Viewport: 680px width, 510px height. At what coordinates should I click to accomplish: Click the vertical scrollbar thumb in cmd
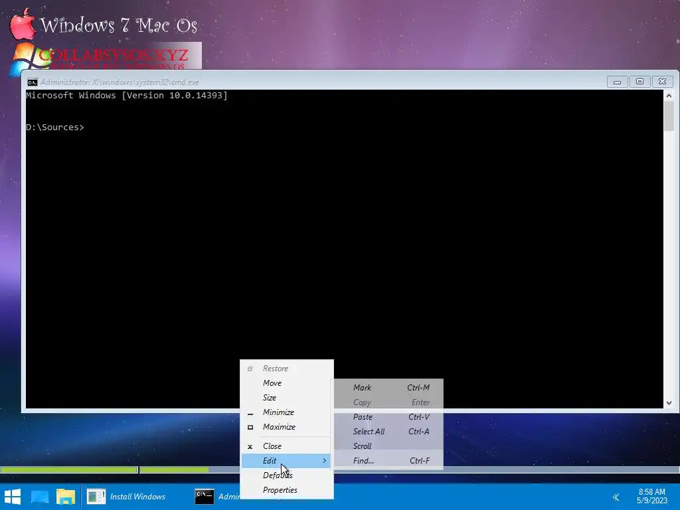tap(669, 116)
